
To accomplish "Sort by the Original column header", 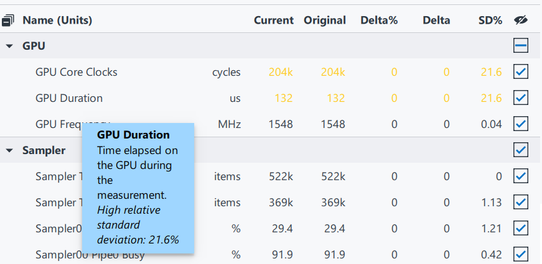I will point(324,20).
